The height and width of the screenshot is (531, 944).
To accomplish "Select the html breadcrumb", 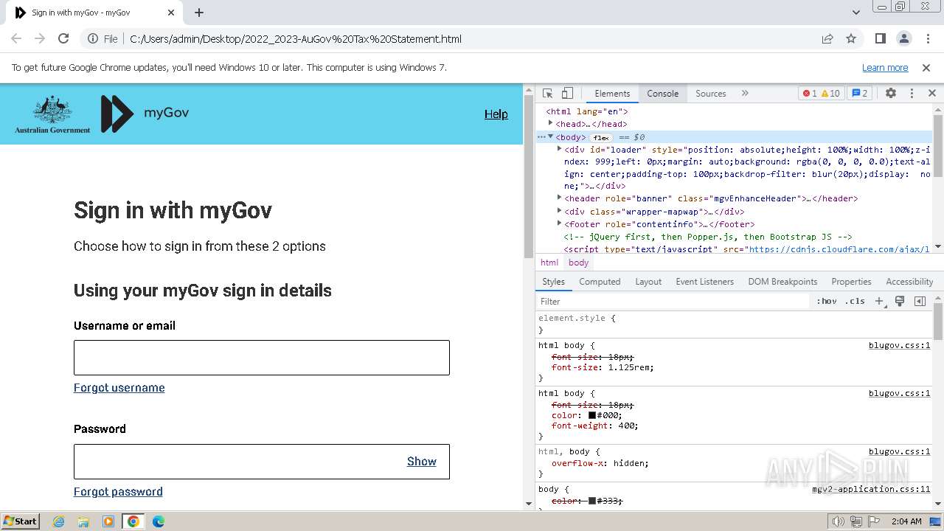I will click(x=549, y=263).
